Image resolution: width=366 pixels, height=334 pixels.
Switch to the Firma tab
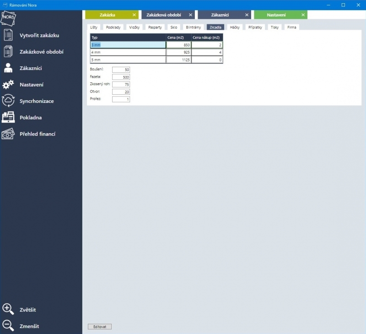(x=291, y=27)
